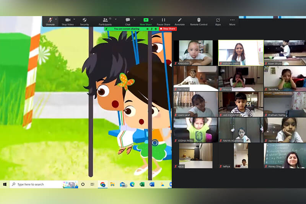306x204 pixels.
Task: Click the speaker icon on green sharing bar
Action: pyautogui.click(x=148, y=29)
